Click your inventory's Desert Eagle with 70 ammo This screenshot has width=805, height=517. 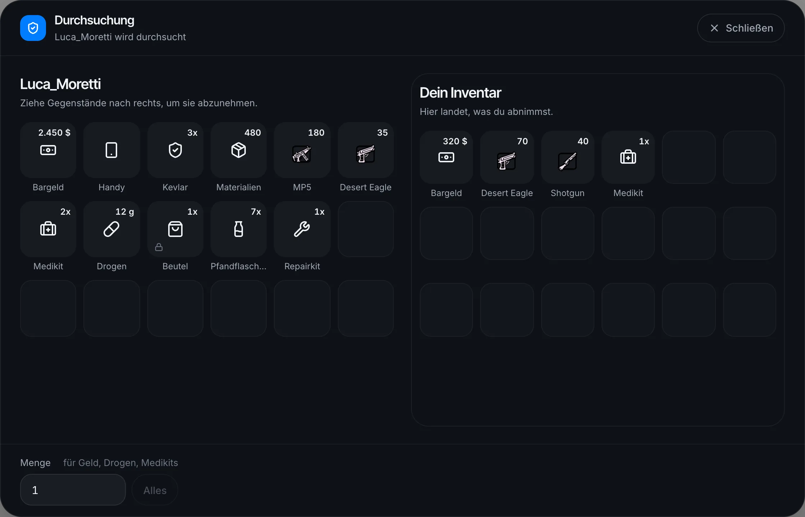coord(507,157)
